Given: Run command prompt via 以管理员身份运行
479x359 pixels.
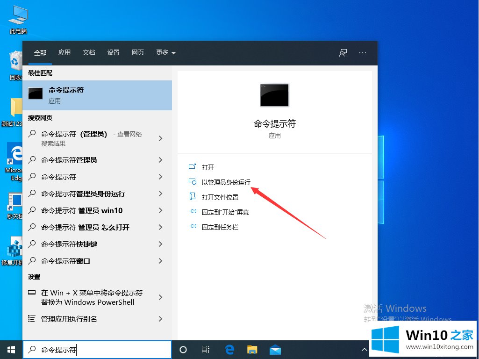Looking at the screenshot, I should pyautogui.click(x=226, y=182).
